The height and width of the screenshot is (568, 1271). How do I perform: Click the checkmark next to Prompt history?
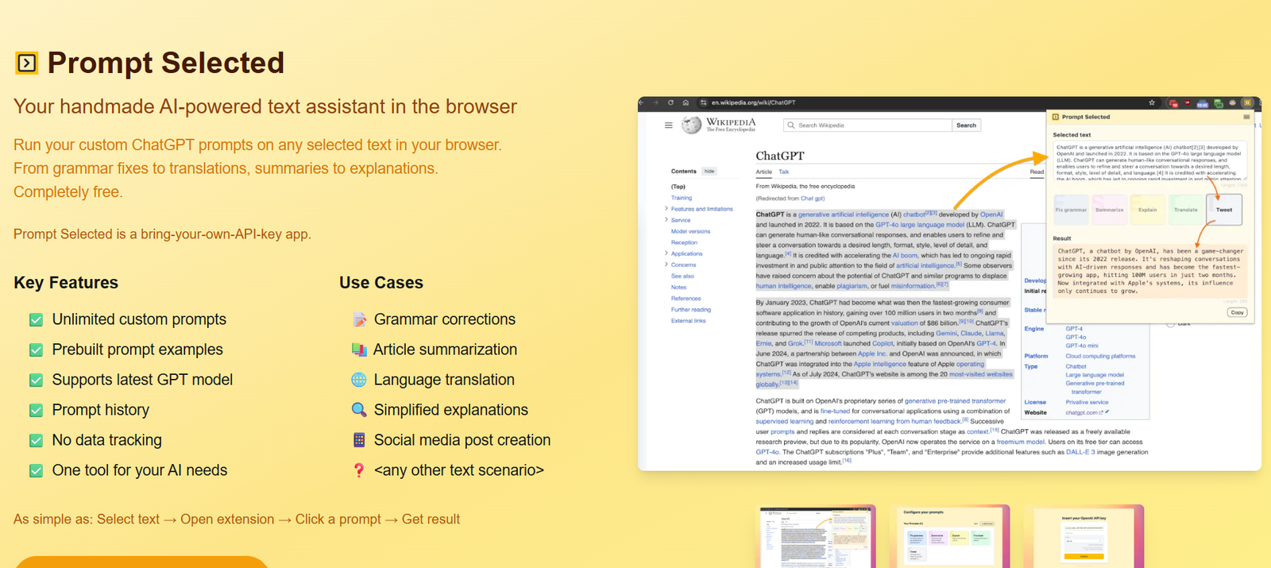(36, 410)
